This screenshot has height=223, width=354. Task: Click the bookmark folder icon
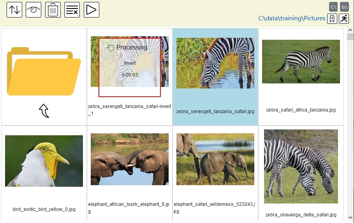[x=332, y=19]
